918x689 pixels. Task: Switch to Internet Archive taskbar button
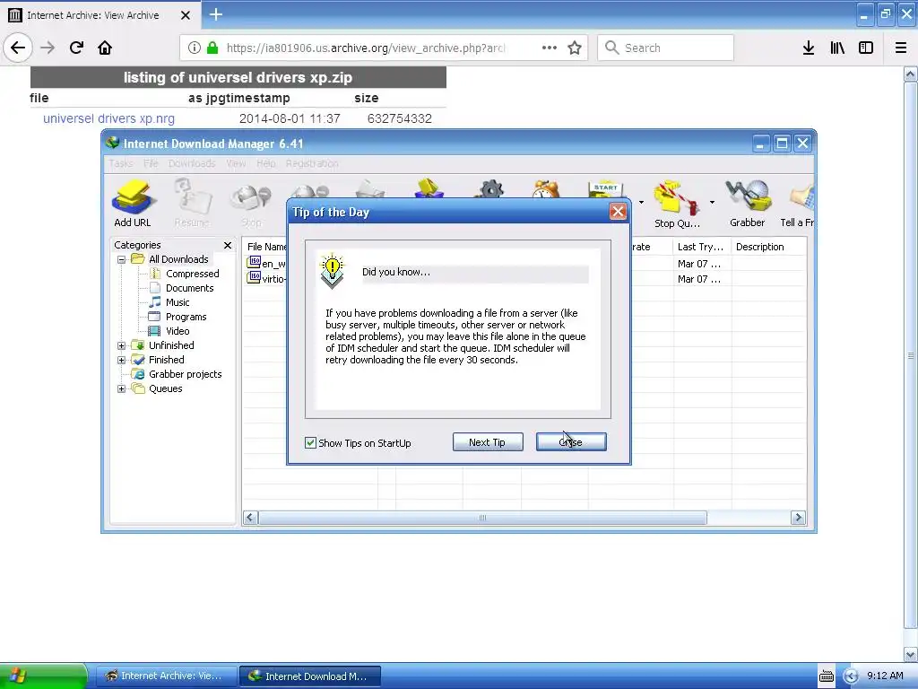166,676
